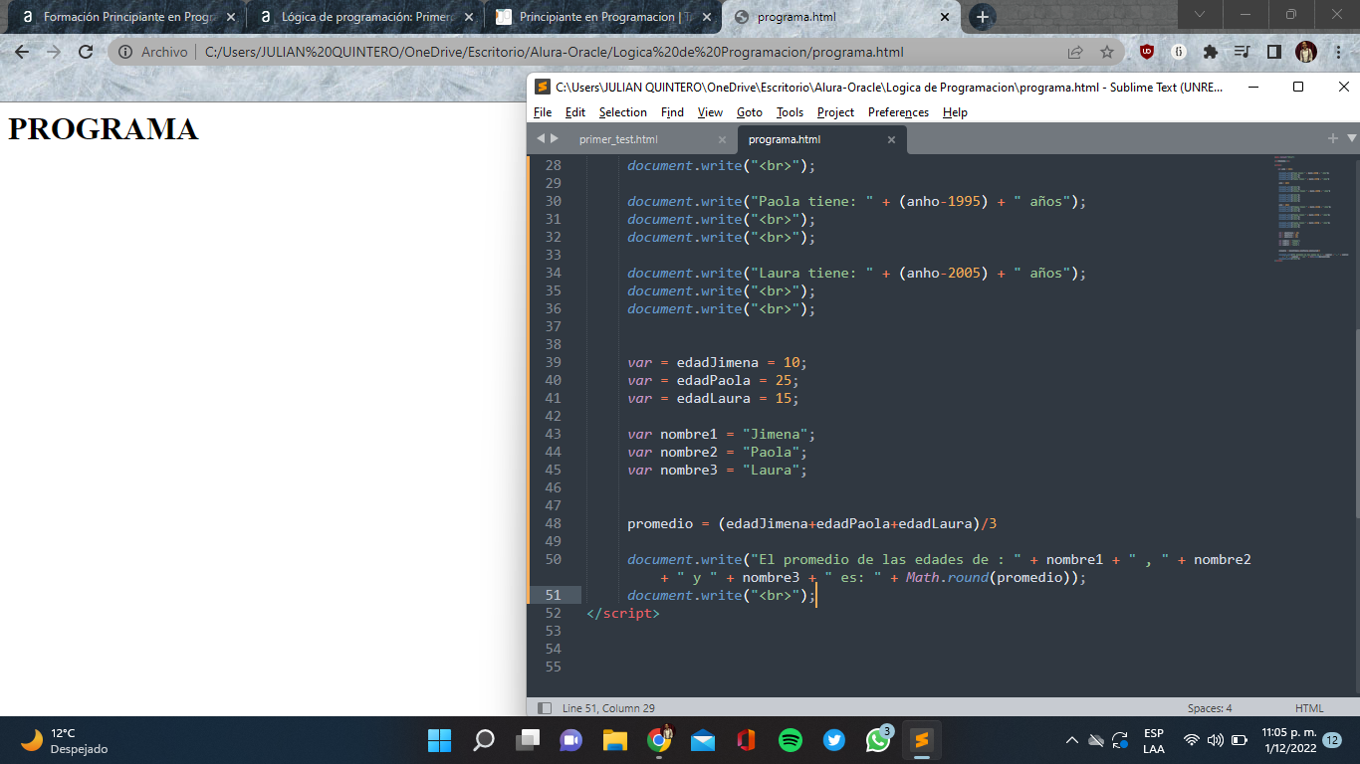The image size is (1360, 764).
Task: Click the Chrome address bar URL
Action: click(x=554, y=52)
